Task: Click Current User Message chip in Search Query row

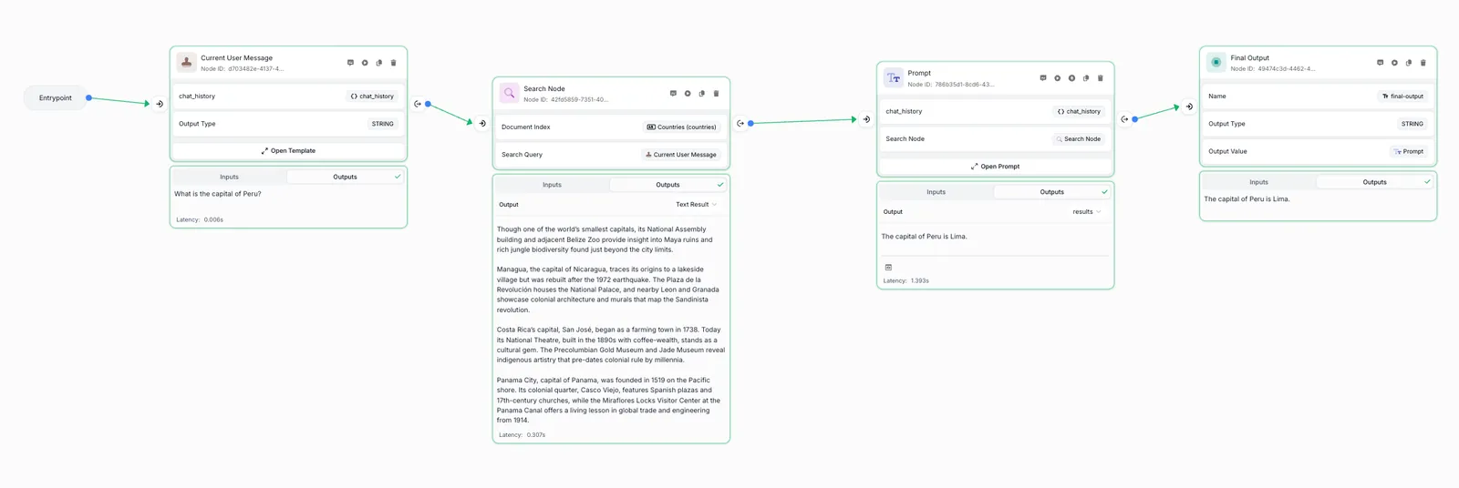Action: coord(681,155)
